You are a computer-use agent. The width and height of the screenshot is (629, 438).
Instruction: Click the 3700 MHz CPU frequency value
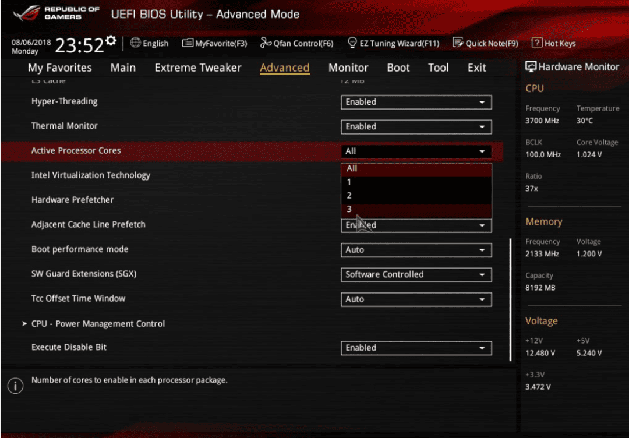542,121
